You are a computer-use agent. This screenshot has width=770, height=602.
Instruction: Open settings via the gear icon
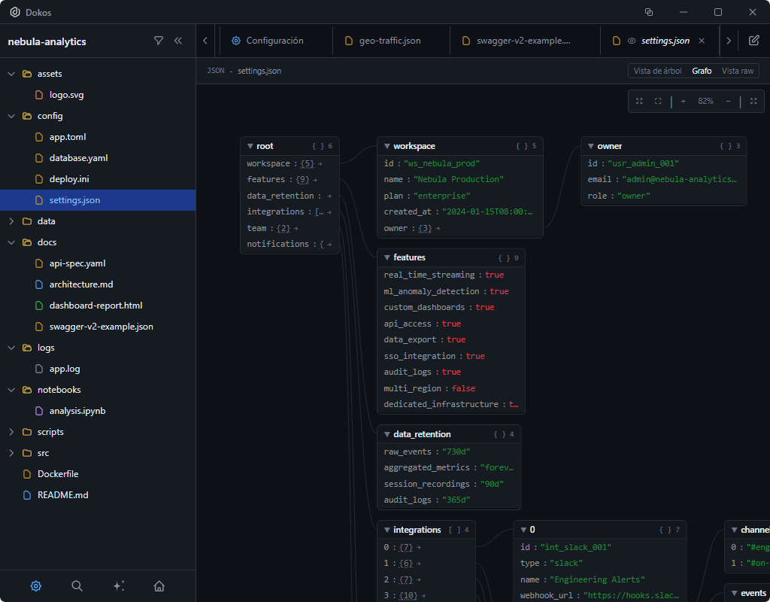[x=35, y=585]
